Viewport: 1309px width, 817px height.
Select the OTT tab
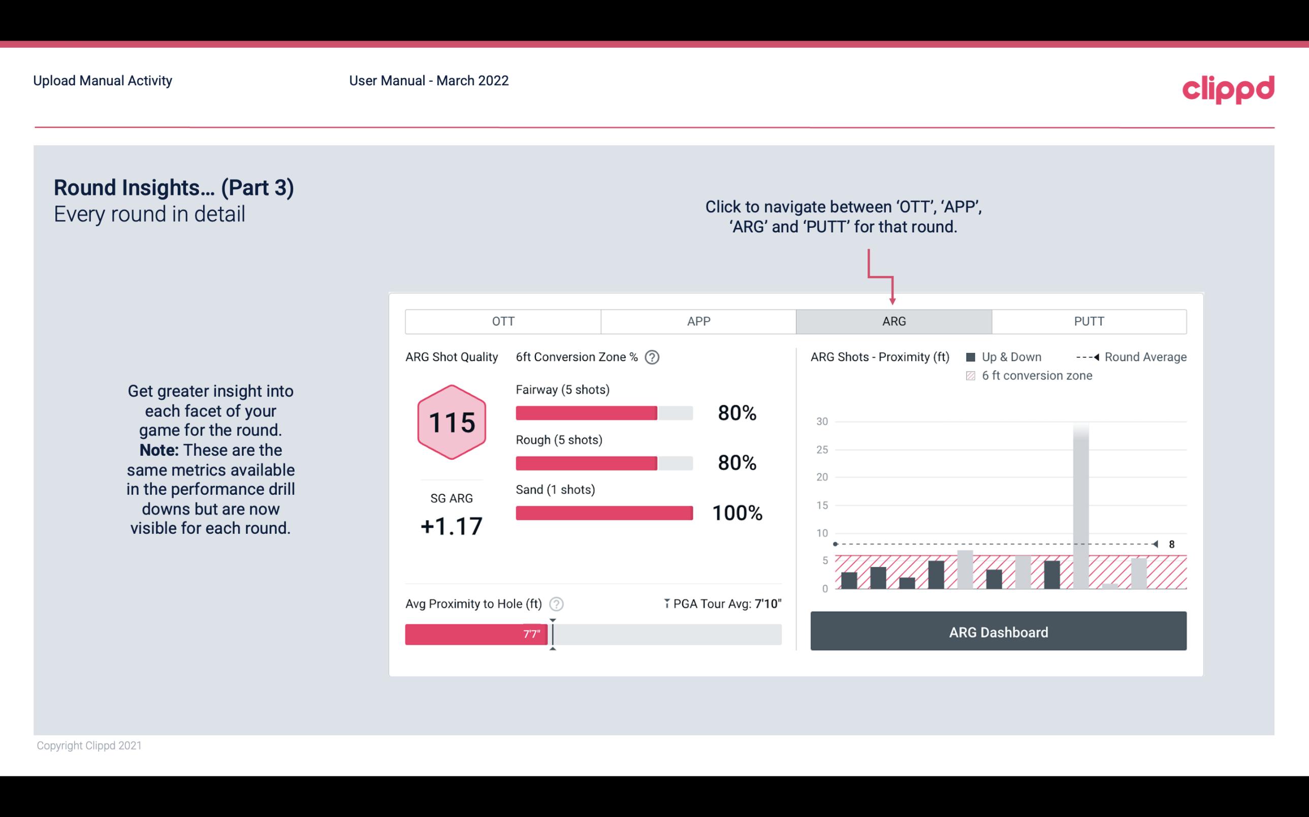point(503,321)
